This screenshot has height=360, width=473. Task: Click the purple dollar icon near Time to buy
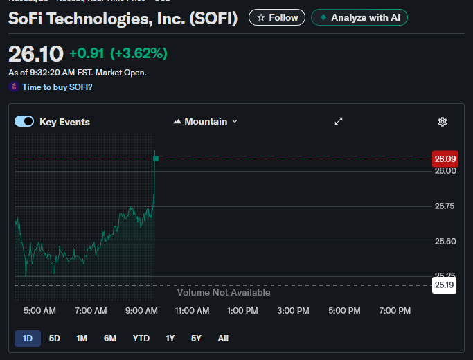[x=14, y=87]
